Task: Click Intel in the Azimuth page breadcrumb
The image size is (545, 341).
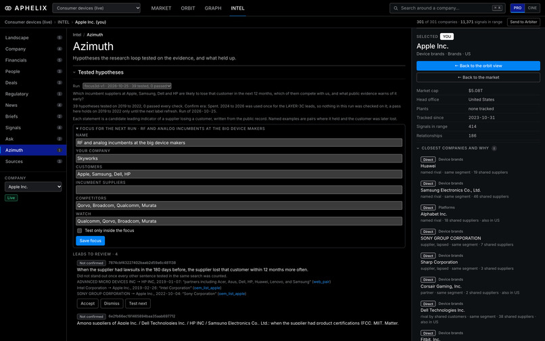Action: coord(77,35)
